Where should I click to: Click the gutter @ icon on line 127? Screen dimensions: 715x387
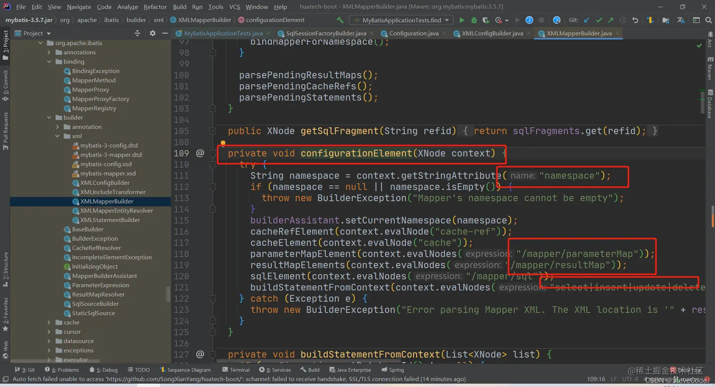coord(200,354)
